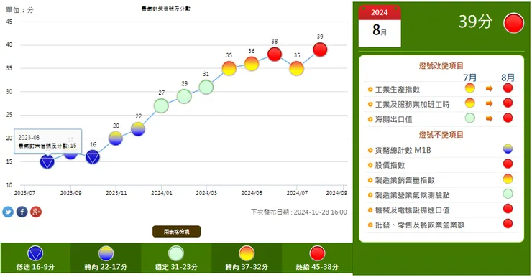Viewport: 532px width, 277px height.
Task: Click the July light for 工業及服務業加班工時
Action: tap(470, 103)
